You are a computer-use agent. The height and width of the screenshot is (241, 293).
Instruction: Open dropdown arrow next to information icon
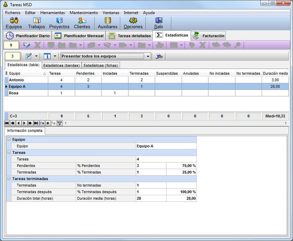tap(55, 56)
